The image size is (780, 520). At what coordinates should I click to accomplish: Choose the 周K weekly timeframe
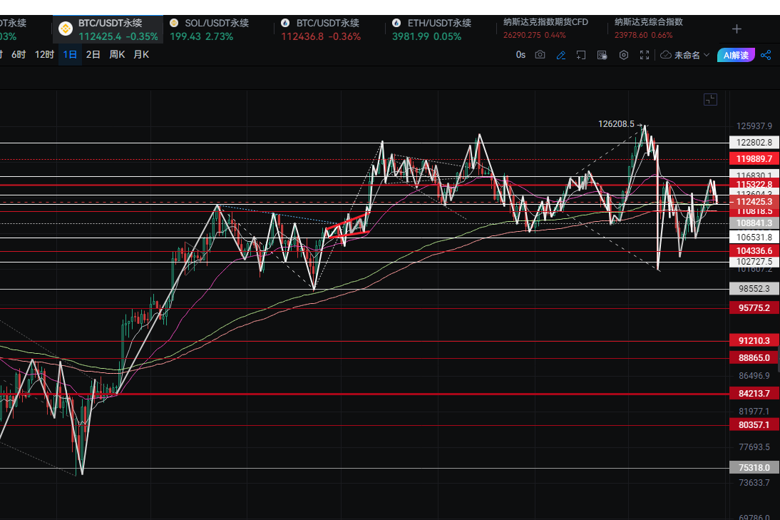118,54
